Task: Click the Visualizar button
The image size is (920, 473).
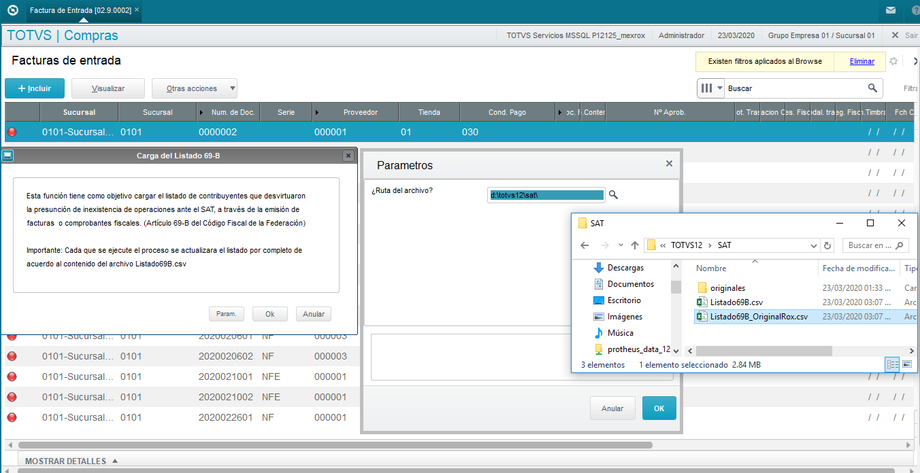Action: (x=108, y=88)
